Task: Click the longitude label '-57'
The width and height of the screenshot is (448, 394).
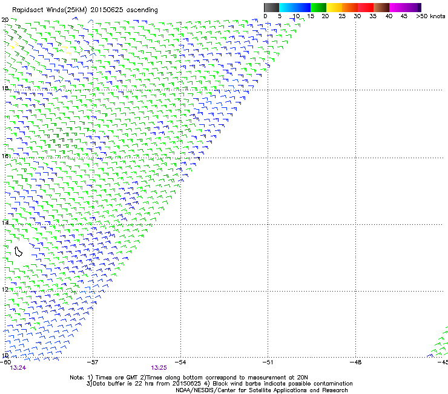Action: [93, 362]
